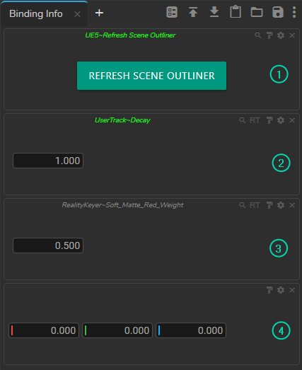
Task: Toggle RT on Soft_Matte_Red_Weight binding
Action: (255, 205)
